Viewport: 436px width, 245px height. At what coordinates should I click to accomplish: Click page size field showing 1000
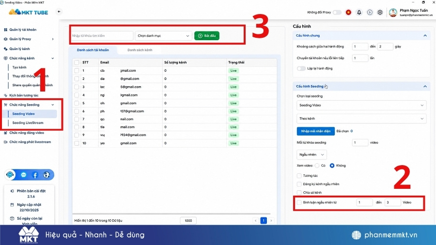point(188,221)
